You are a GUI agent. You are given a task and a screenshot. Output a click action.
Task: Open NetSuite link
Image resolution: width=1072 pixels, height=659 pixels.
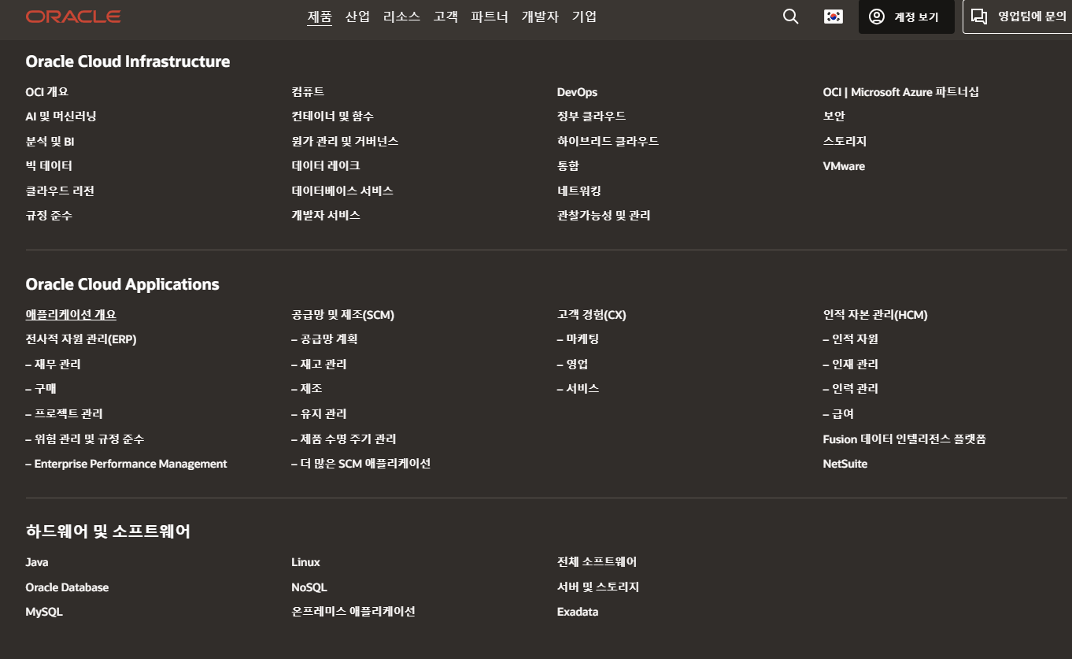pyautogui.click(x=845, y=464)
